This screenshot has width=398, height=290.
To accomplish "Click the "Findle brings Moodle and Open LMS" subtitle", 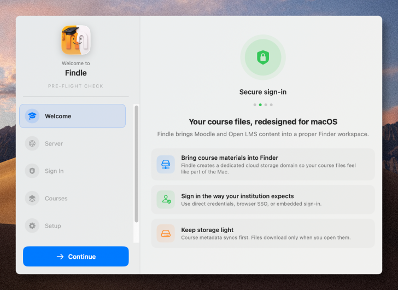I will 263,134.
